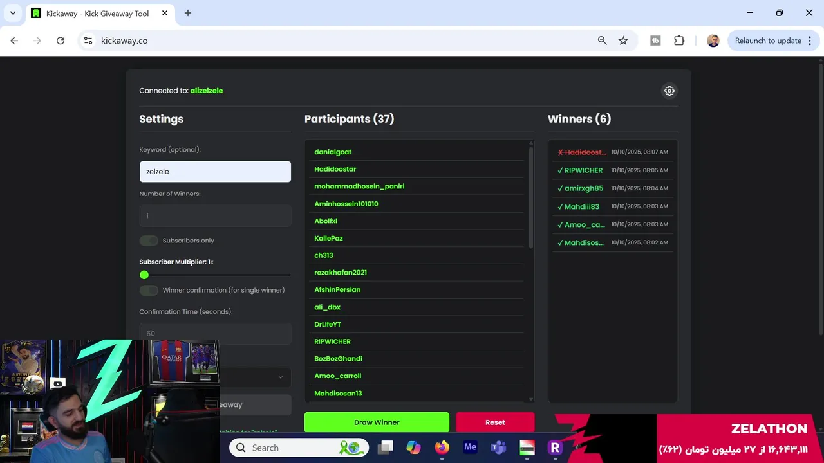
Task: Click the amirxgh85 winner entry
Action: (x=613, y=188)
